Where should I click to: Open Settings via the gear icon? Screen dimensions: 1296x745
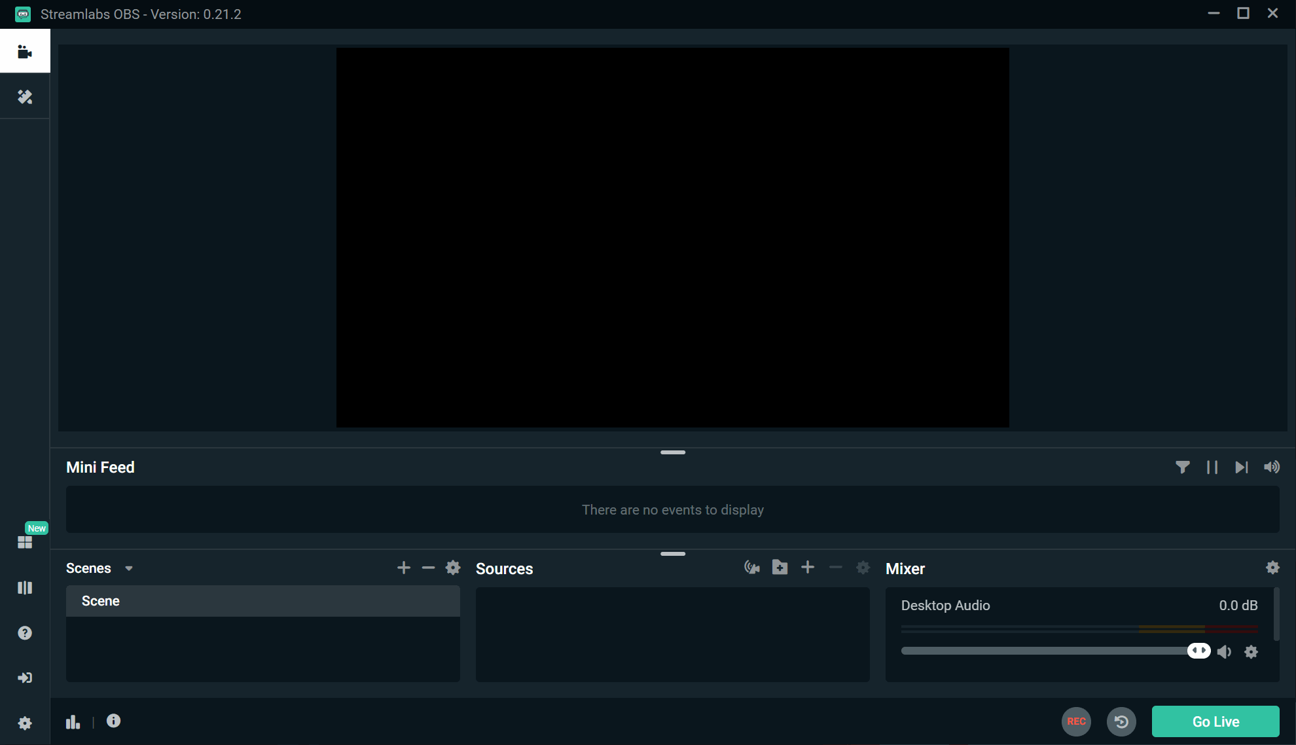coord(25,722)
